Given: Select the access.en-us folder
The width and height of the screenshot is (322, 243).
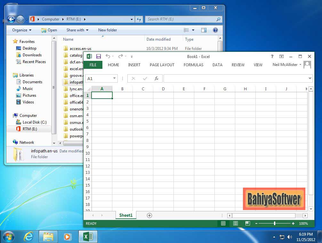Looking at the screenshot, I should (x=80, y=49).
